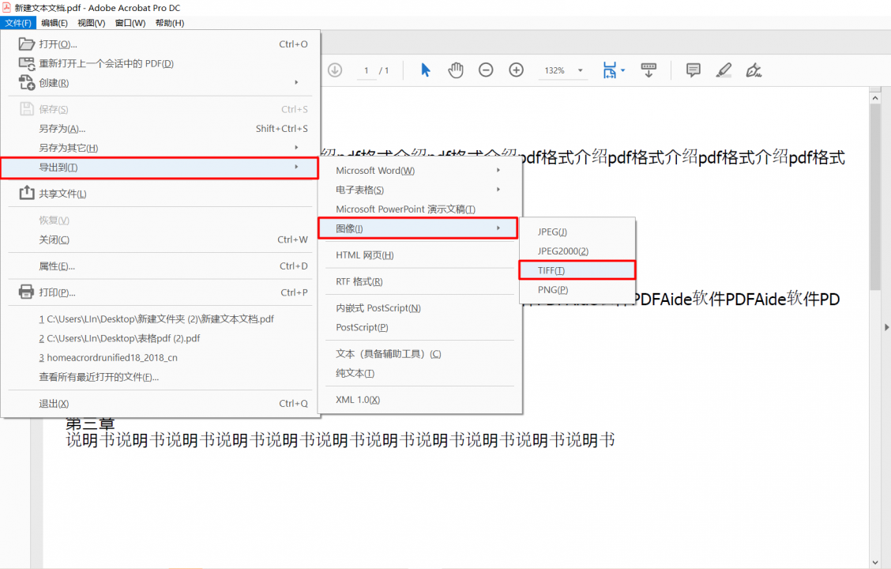Click the share file icon

coord(27,194)
